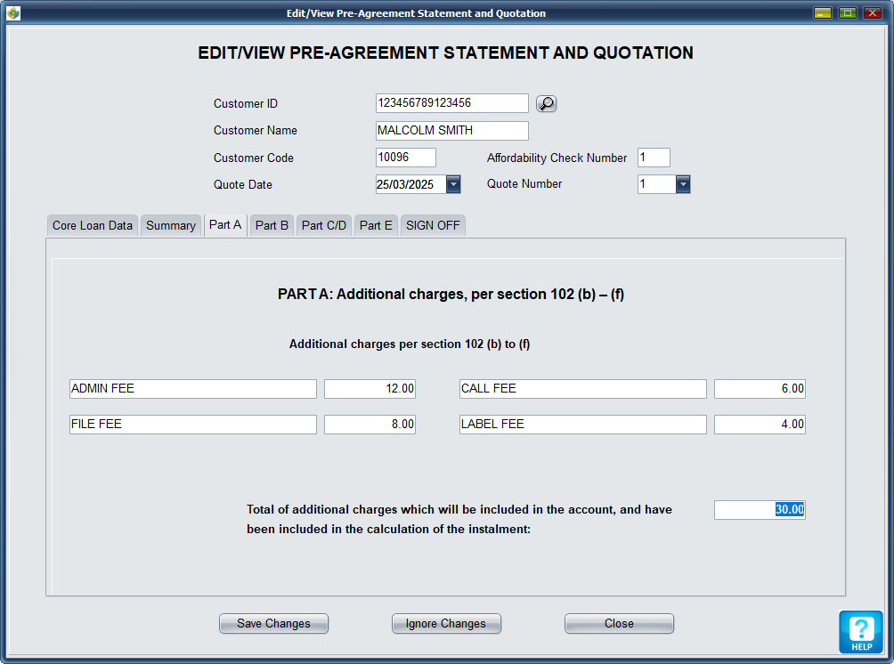Go to the Part C/D tab
Screen dimensions: 894x664
pyautogui.click(x=324, y=225)
